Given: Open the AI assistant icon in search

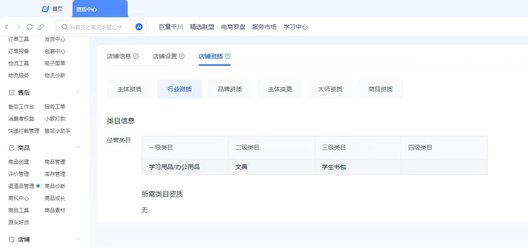Looking at the screenshot, I should pyautogui.click(x=139, y=27).
